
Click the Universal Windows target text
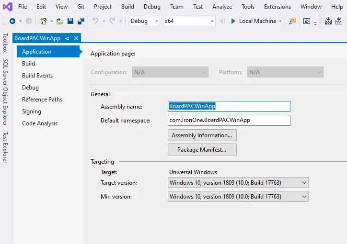coord(193,172)
